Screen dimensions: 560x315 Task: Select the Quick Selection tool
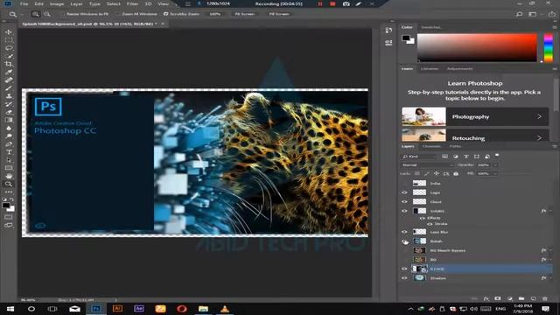[9, 56]
